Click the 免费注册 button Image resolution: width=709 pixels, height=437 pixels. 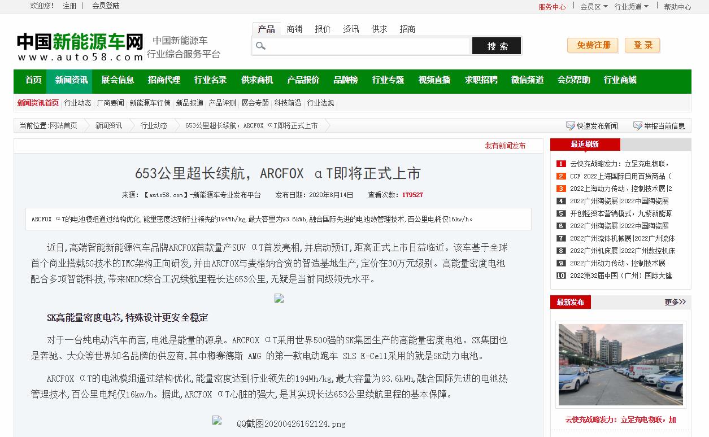point(593,45)
